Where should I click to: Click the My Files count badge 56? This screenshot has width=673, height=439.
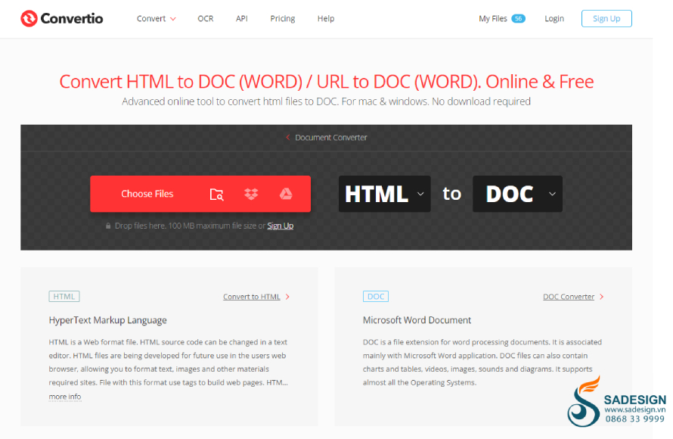pos(519,18)
